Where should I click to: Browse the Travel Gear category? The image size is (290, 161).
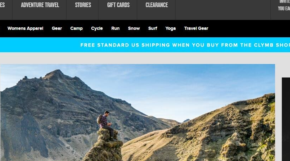[196, 28]
